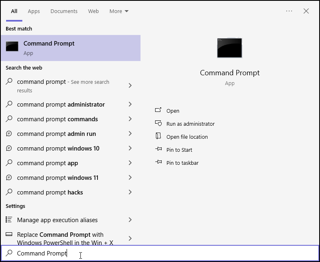This screenshot has height=262, width=320.
Task: Expand the 'command prompt administrator' suggestion arrow
Action: coord(130,105)
